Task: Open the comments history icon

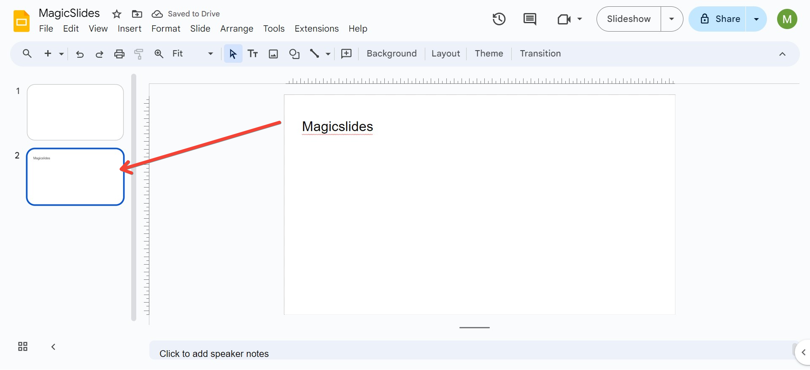Action: pos(529,19)
